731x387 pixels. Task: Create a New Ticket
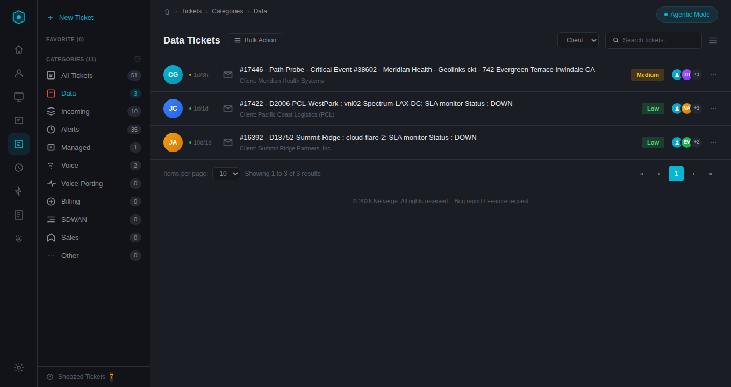click(70, 17)
